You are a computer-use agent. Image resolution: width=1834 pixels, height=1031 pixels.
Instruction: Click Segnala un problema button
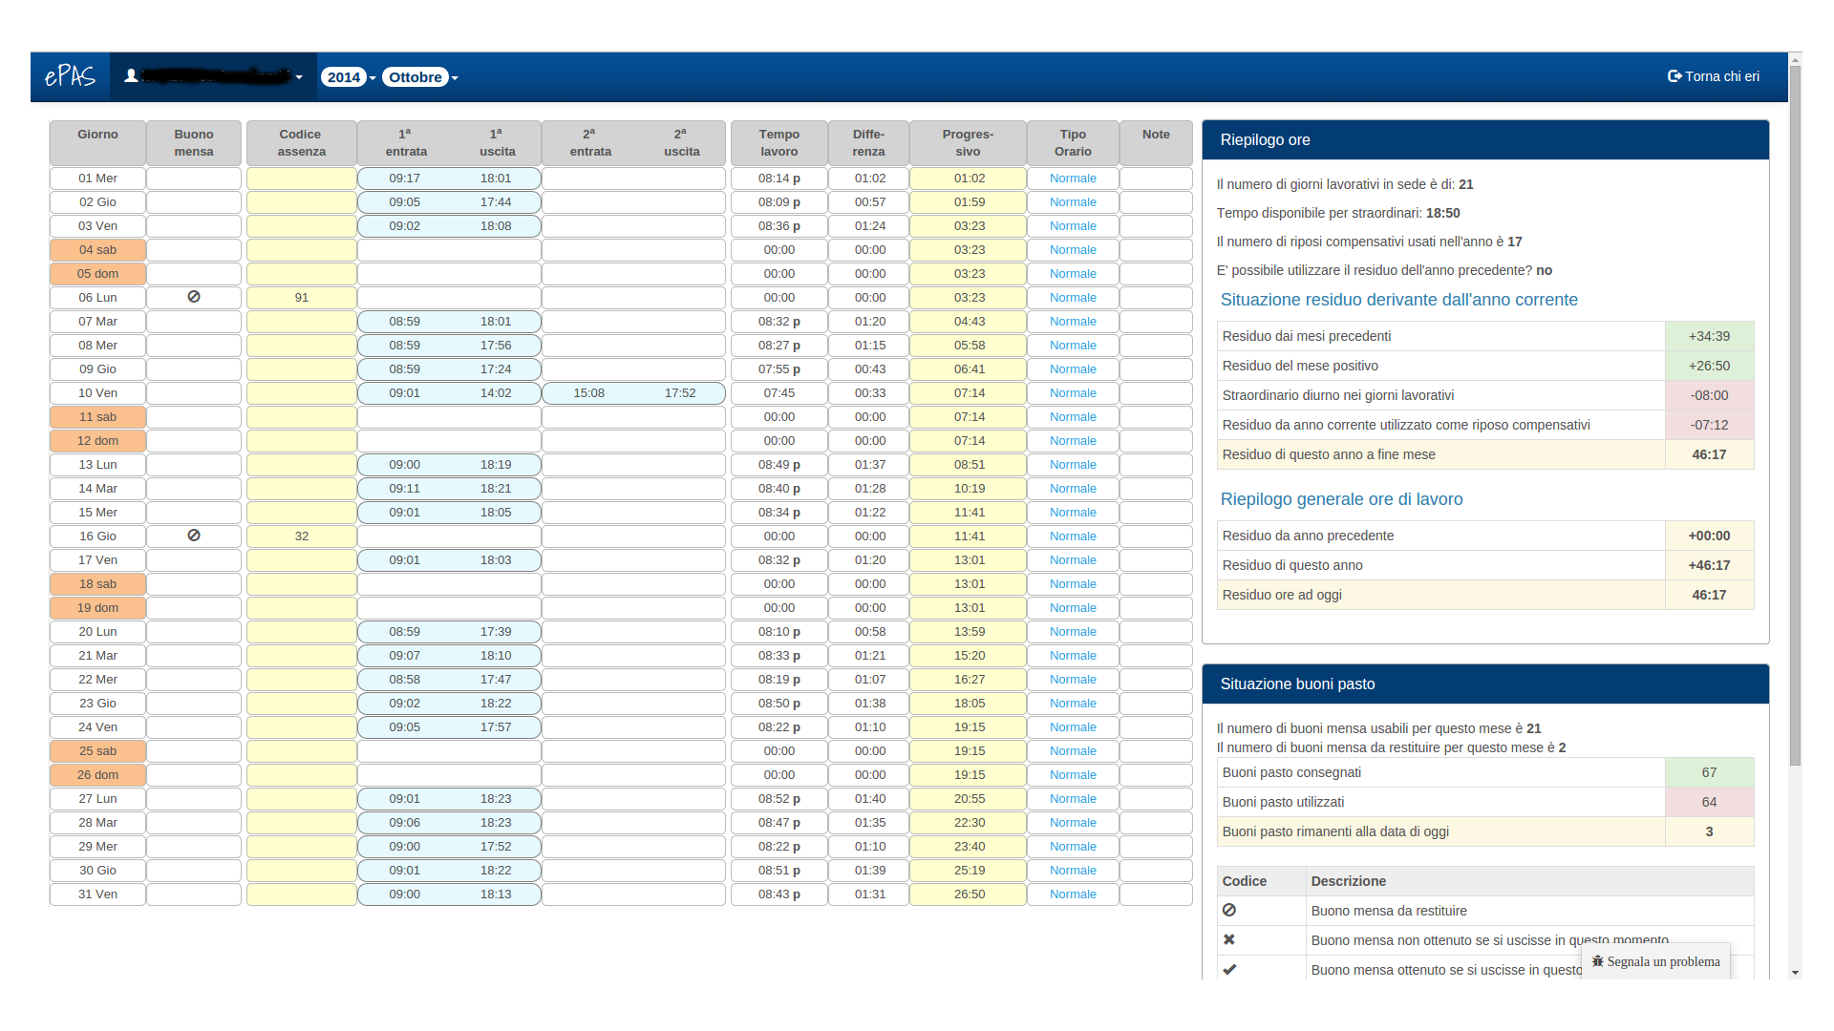tap(1662, 961)
